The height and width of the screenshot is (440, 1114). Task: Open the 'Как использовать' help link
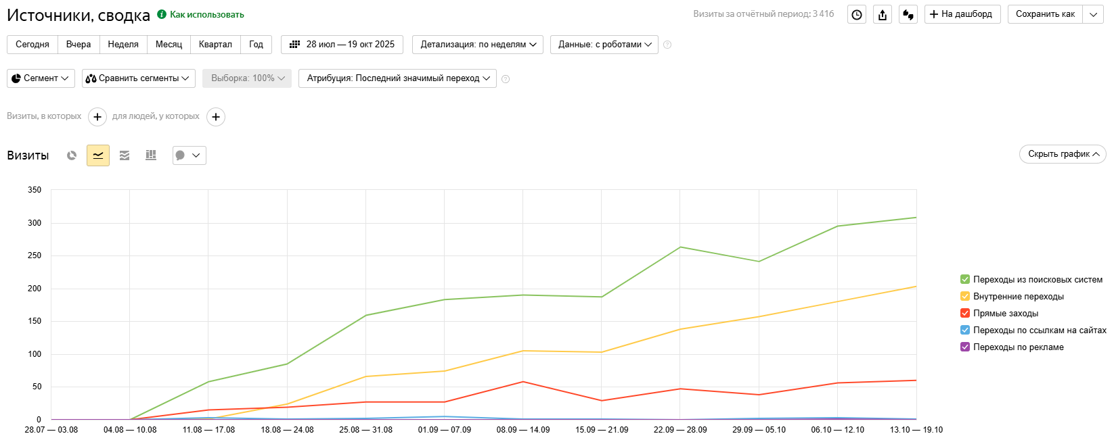tap(206, 14)
